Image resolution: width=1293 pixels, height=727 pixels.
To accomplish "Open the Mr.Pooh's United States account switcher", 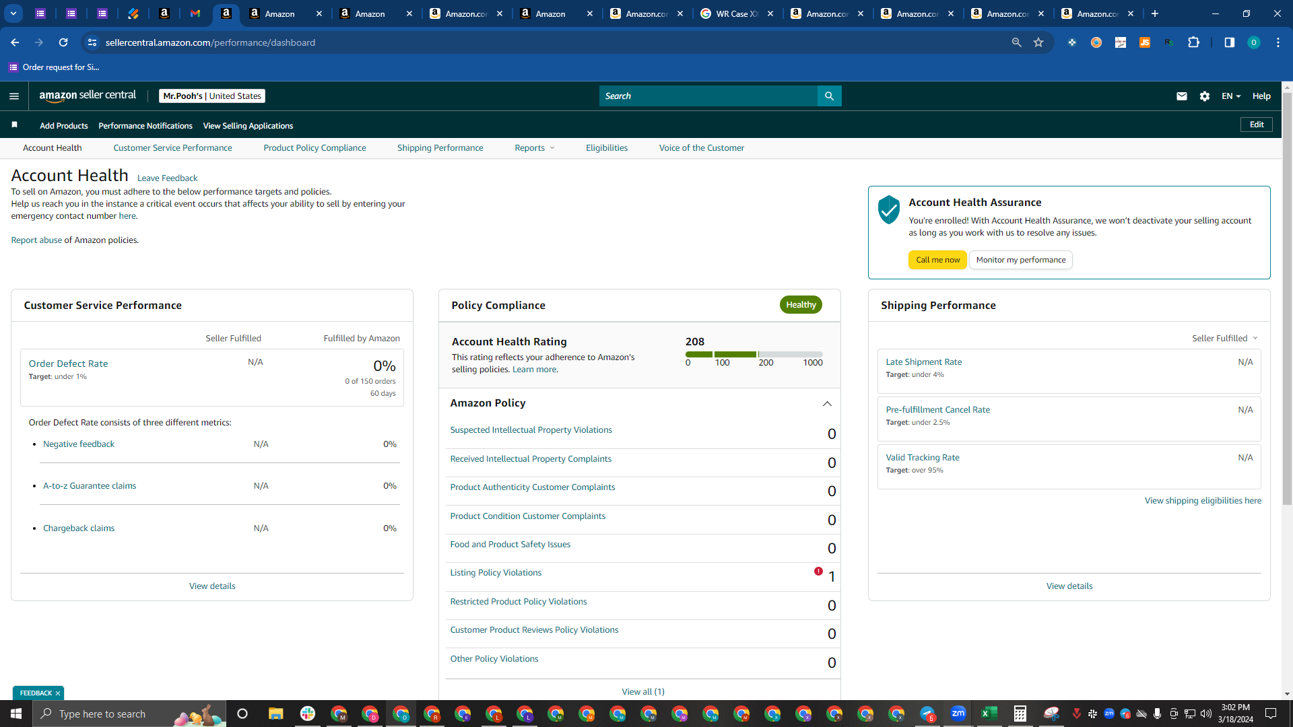I will point(212,96).
